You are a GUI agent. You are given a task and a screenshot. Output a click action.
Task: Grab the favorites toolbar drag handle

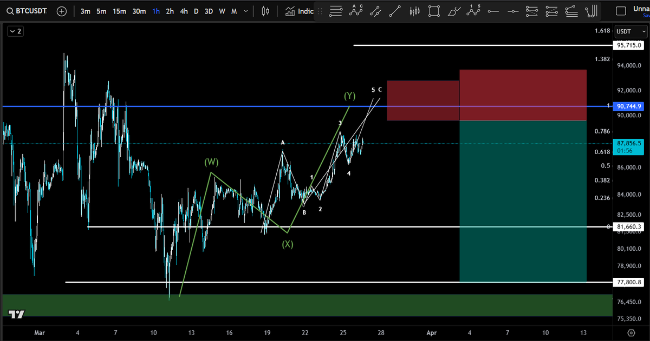(x=320, y=11)
